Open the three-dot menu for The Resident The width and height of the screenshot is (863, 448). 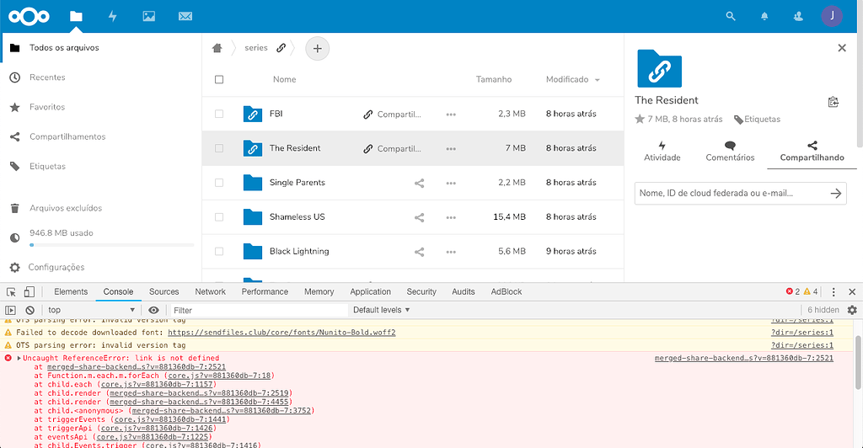pos(451,148)
